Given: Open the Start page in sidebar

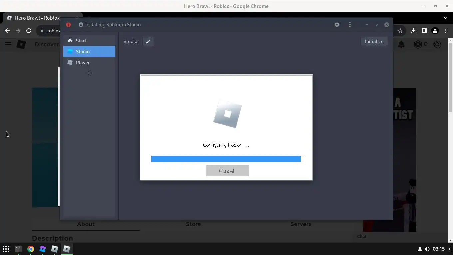Looking at the screenshot, I should pos(89,41).
